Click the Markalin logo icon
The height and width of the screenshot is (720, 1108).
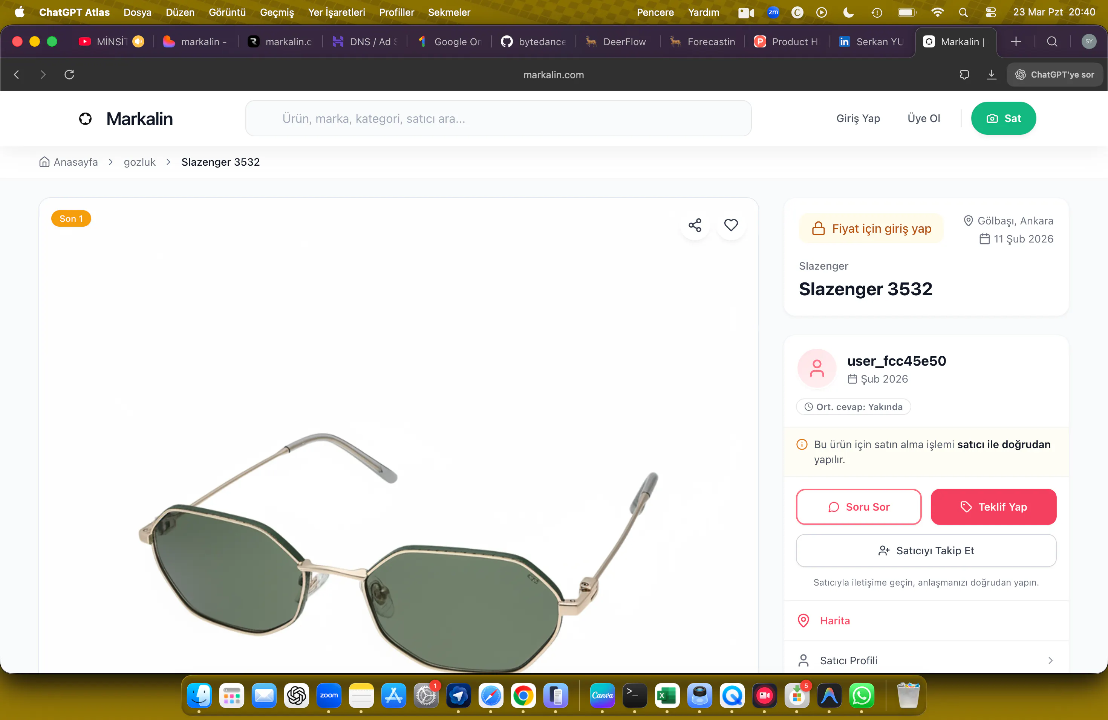coord(85,119)
